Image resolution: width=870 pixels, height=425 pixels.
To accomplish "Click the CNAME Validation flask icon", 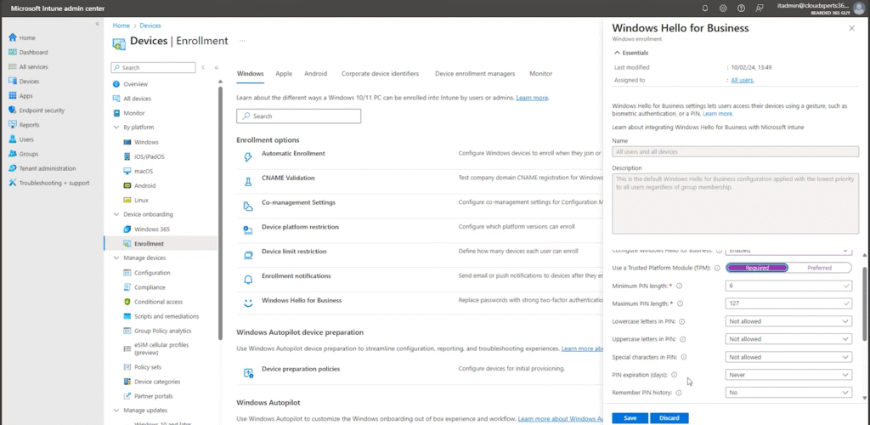I will (249, 181).
